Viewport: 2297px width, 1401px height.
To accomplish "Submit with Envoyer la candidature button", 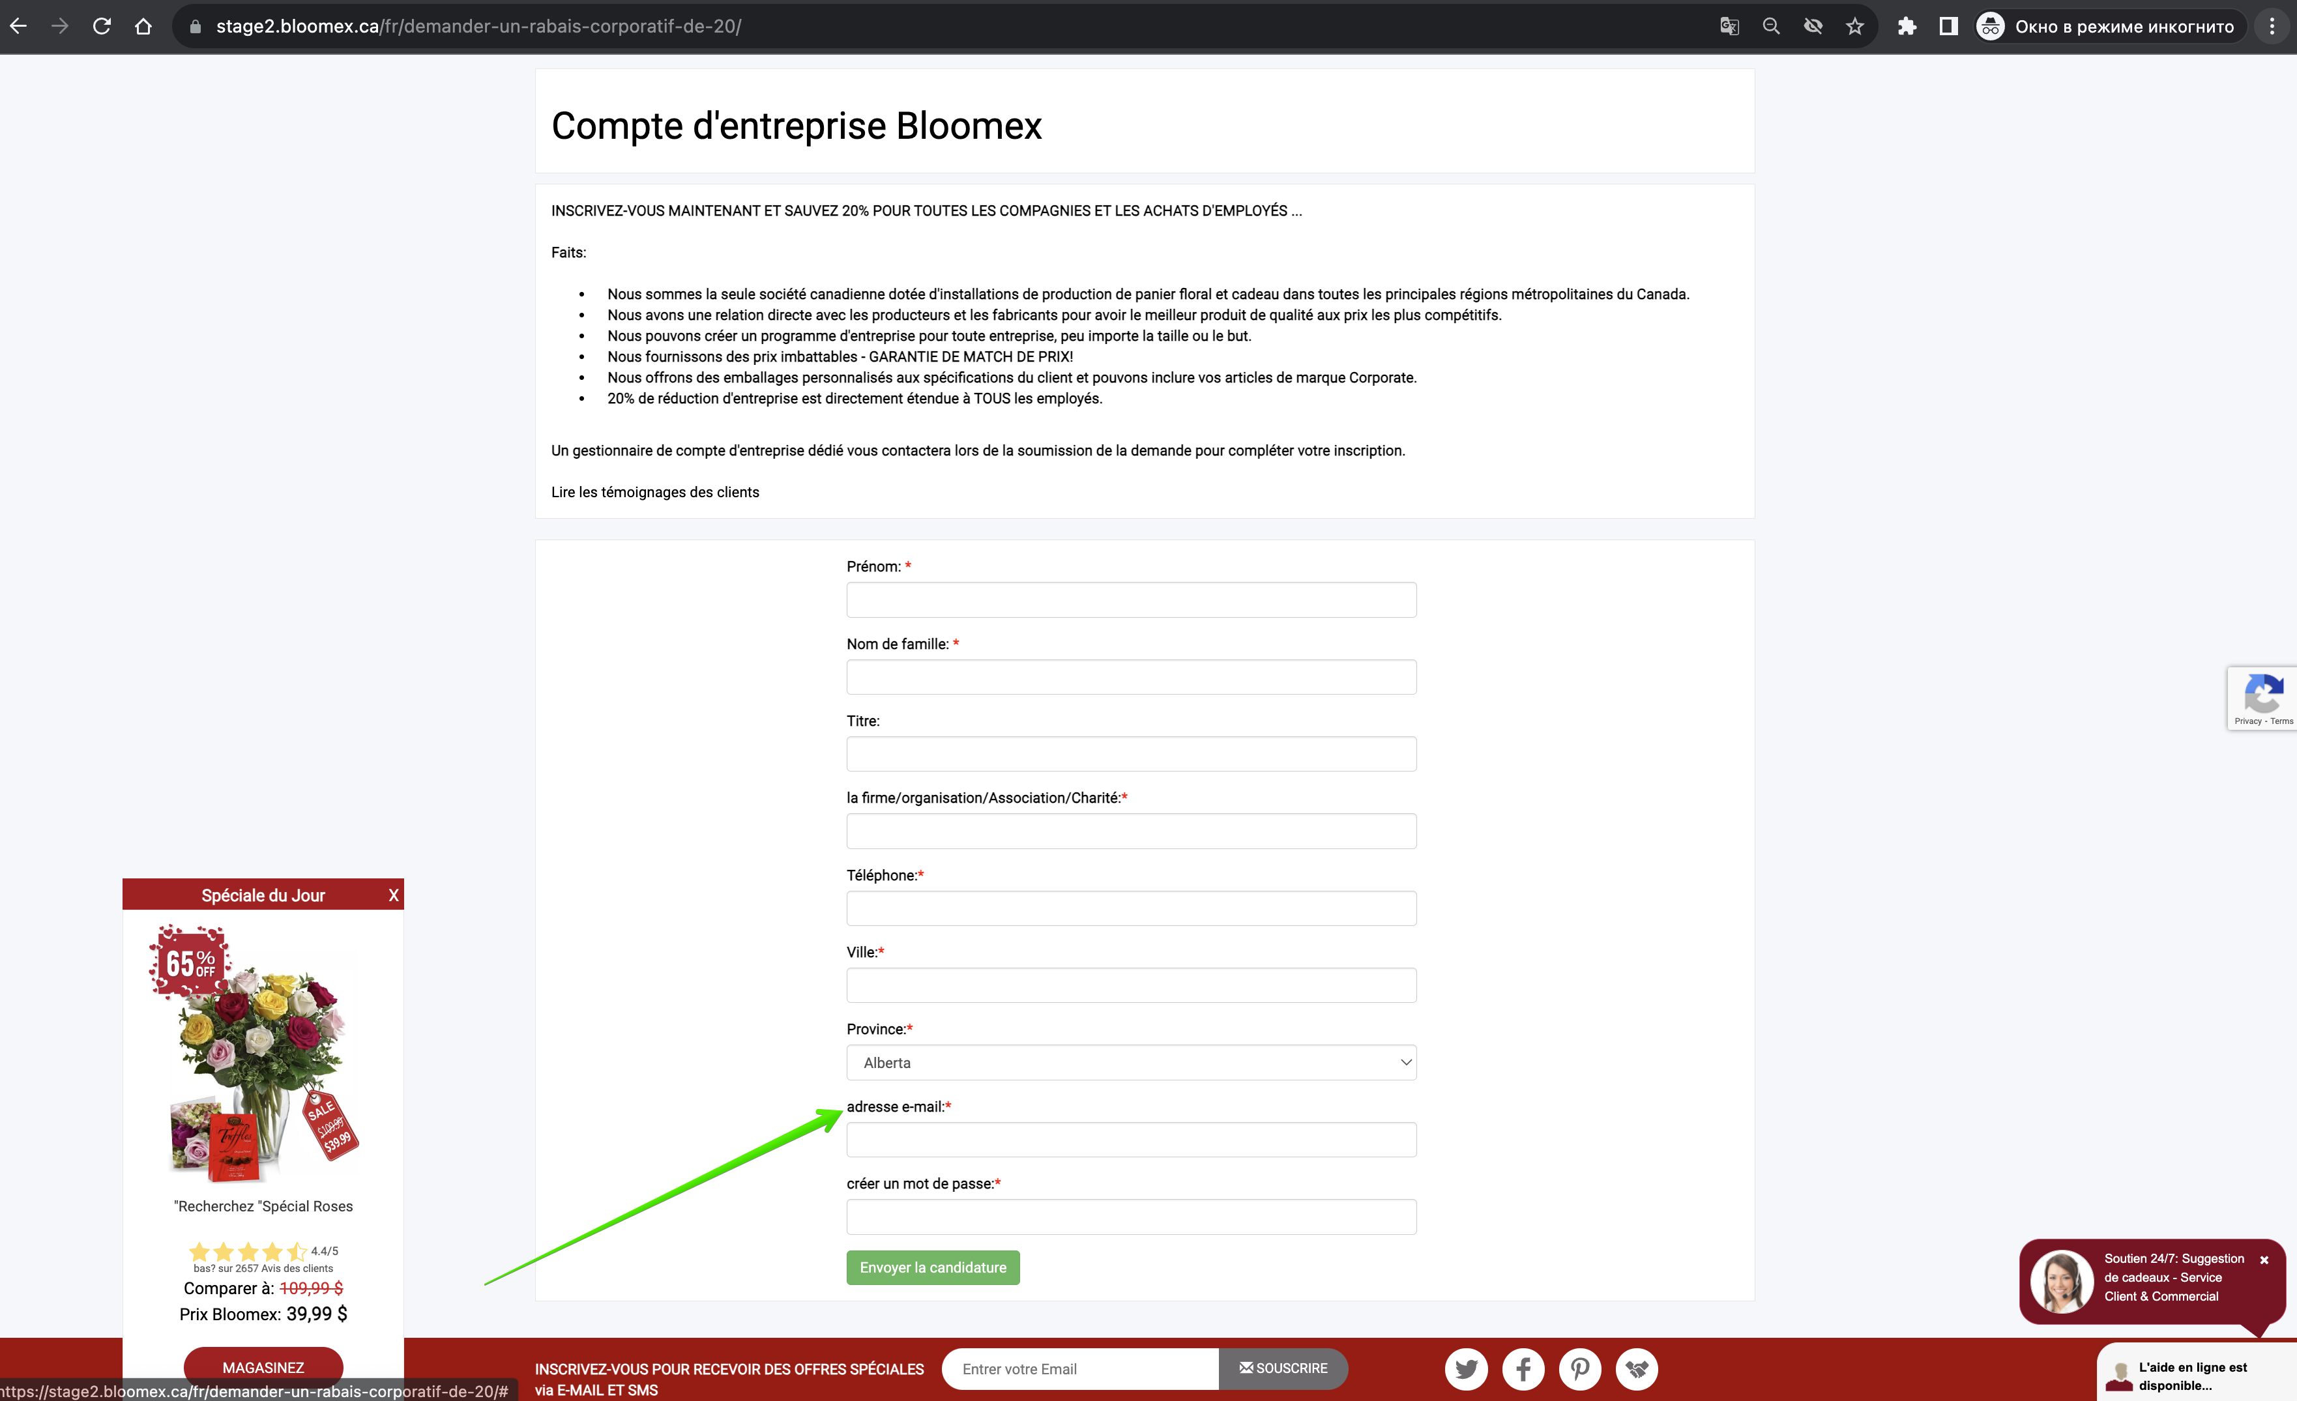I will pos(932,1267).
